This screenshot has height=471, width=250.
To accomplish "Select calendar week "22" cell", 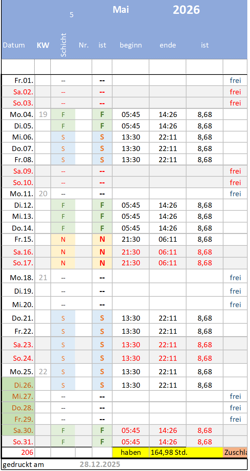I will [x=43, y=372].
